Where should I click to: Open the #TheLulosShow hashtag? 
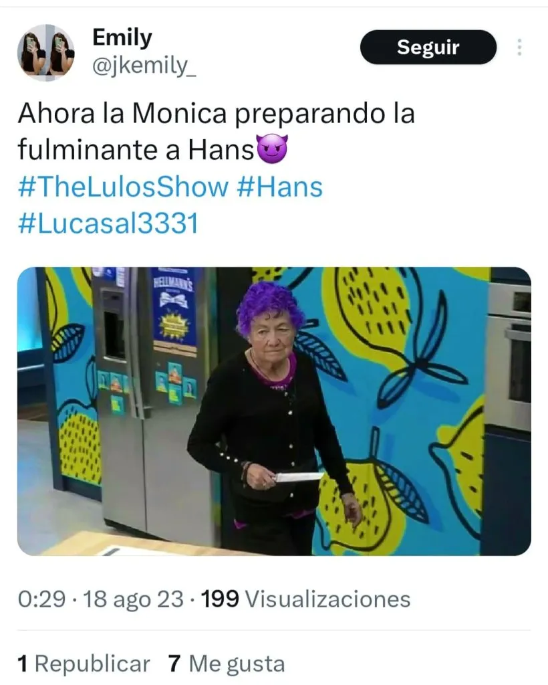[x=123, y=187]
